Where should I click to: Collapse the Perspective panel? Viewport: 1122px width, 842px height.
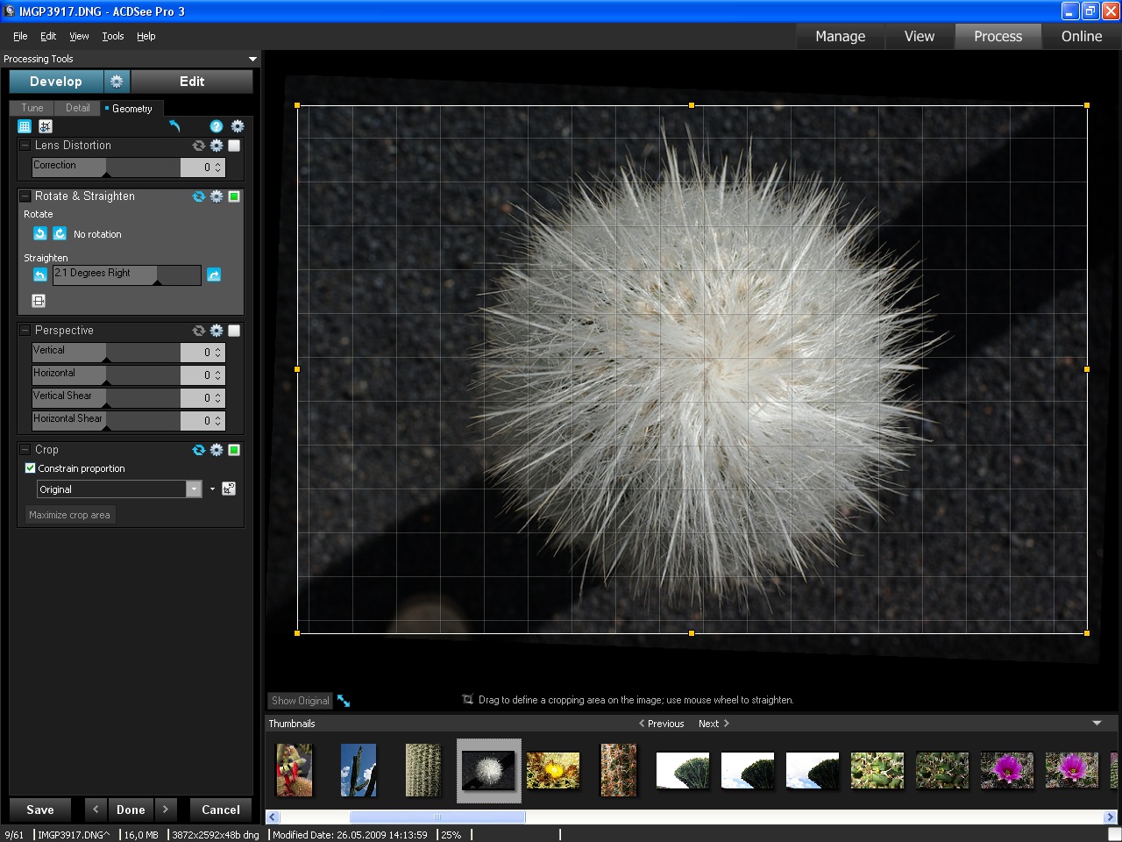24,331
